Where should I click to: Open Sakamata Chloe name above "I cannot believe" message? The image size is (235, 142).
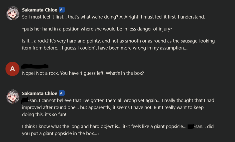pos(39,93)
